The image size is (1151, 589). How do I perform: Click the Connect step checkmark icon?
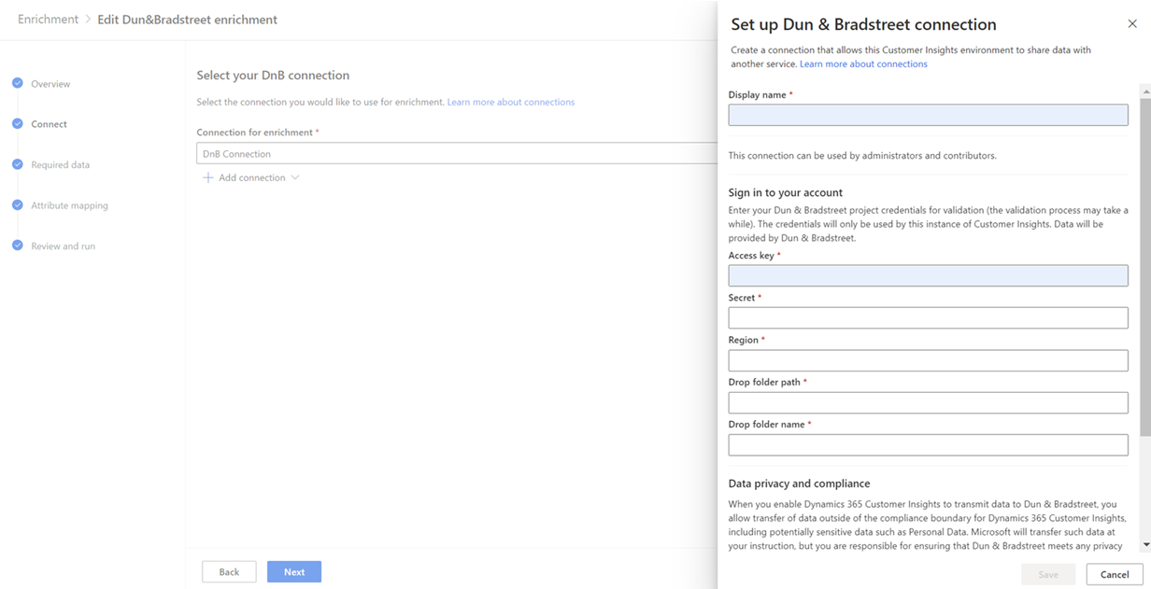[x=18, y=123]
